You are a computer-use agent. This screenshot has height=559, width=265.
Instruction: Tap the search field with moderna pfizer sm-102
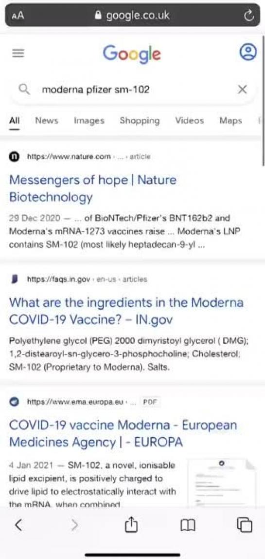pos(132,90)
